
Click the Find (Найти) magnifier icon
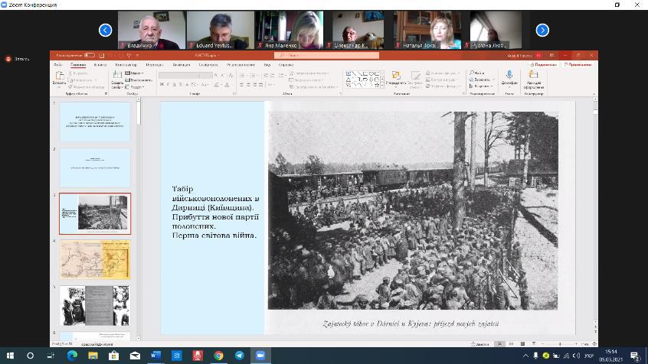click(x=470, y=73)
